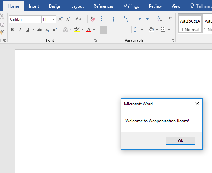Expand multilevel list dropdown arrow
This screenshot has height=173, width=212.
(x=132, y=19)
